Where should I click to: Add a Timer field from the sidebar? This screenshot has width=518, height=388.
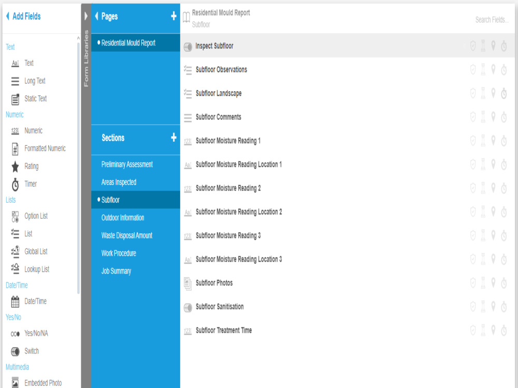30,184
